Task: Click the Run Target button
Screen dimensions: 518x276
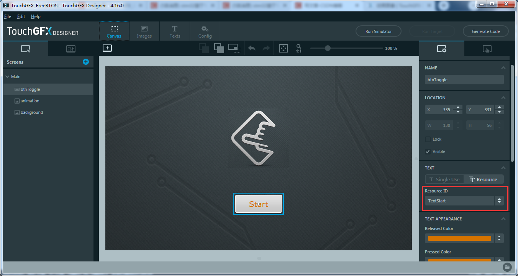Action: [x=432, y=31]
